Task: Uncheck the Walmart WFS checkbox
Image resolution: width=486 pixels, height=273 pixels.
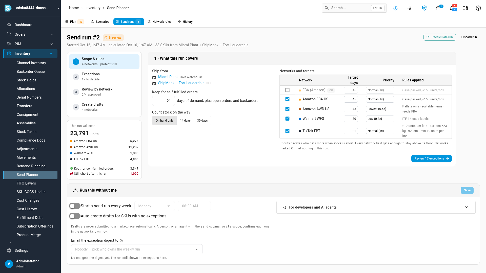Action: 287,119
